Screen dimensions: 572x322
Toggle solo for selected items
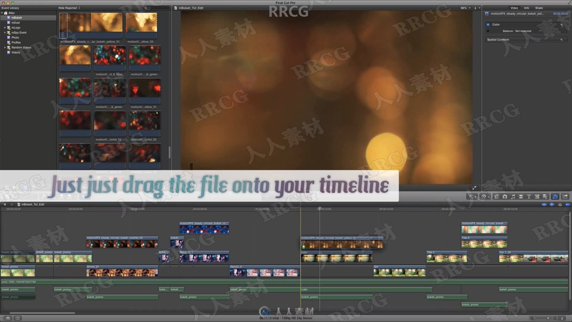point(560,205)
